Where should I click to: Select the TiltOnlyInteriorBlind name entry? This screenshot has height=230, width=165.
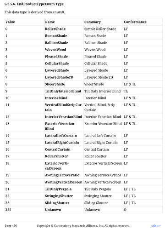63,91
